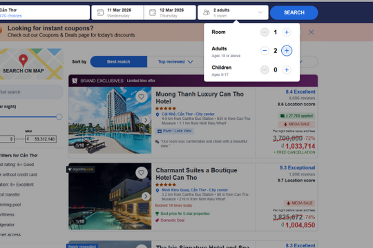Viewport: 373px width, 248px height.
Task: Select the Best match sort tab
Action: point(119,62)
